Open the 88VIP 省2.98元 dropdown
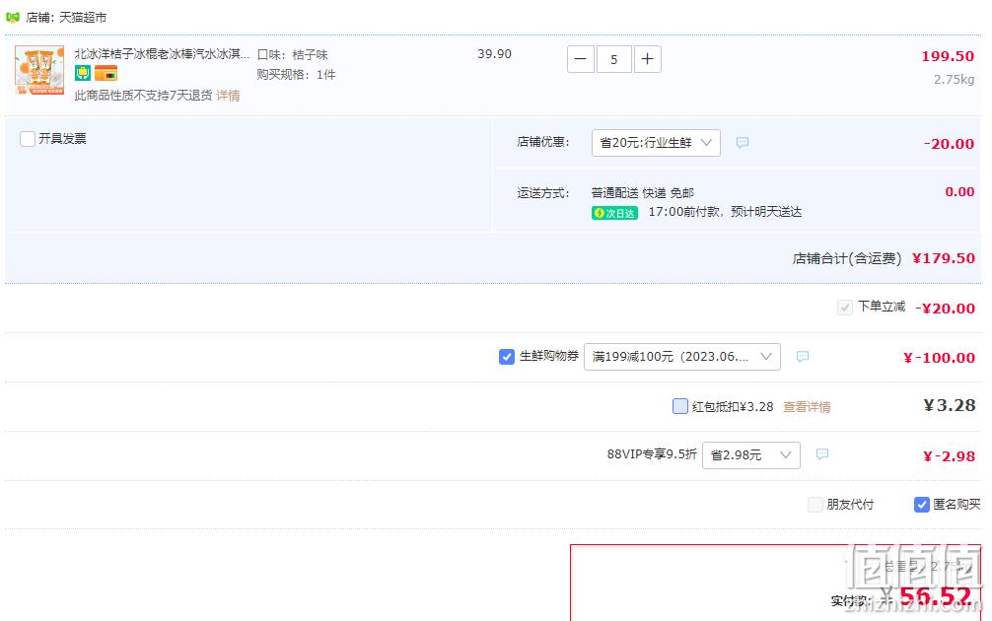The height and width of the screenshot is (621, 992). pyautogui.click(x=751, y=455)
